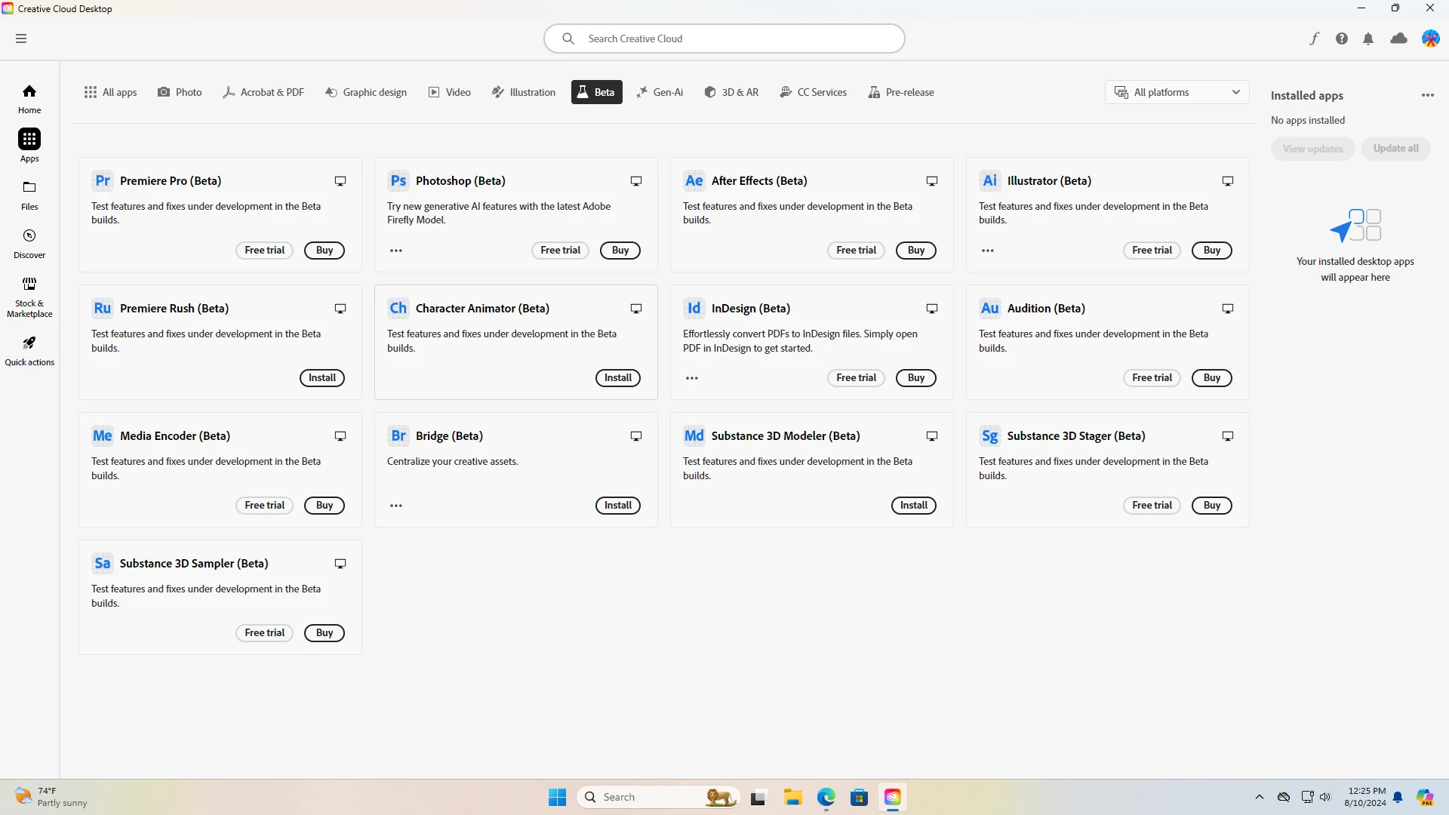
Task: Select the Pre-release category tab
Action: point(901,92)
